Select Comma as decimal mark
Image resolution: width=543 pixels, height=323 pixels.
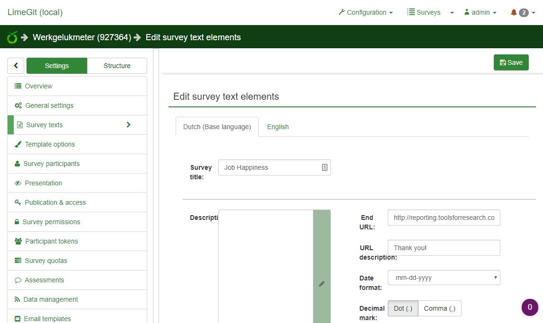point(439,308)
